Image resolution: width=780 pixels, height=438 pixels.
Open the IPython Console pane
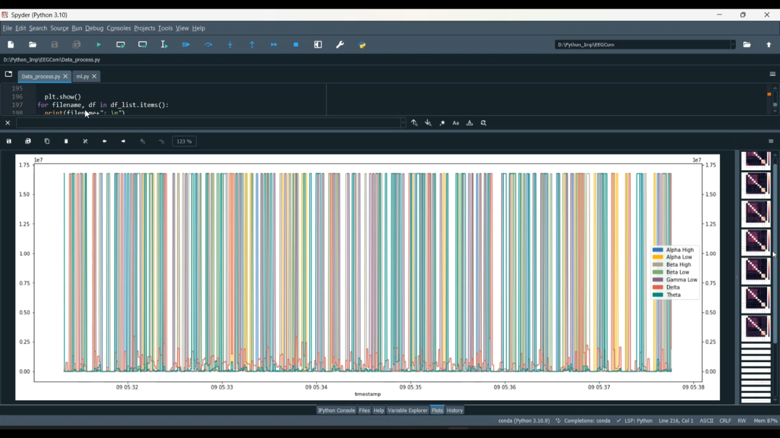(336, 410)
